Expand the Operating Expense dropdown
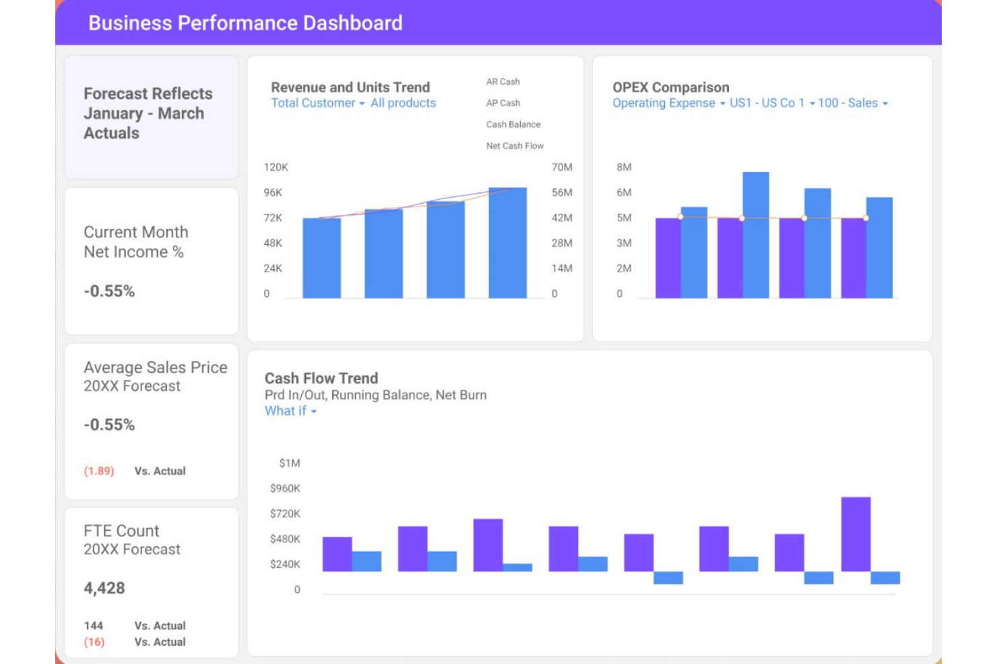The image size is (997, 664). click(669, 103)
